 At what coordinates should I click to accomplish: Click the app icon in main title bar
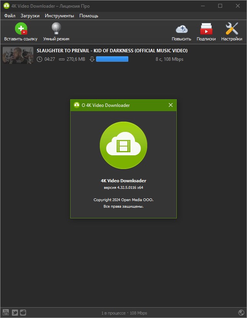point(7,6)
